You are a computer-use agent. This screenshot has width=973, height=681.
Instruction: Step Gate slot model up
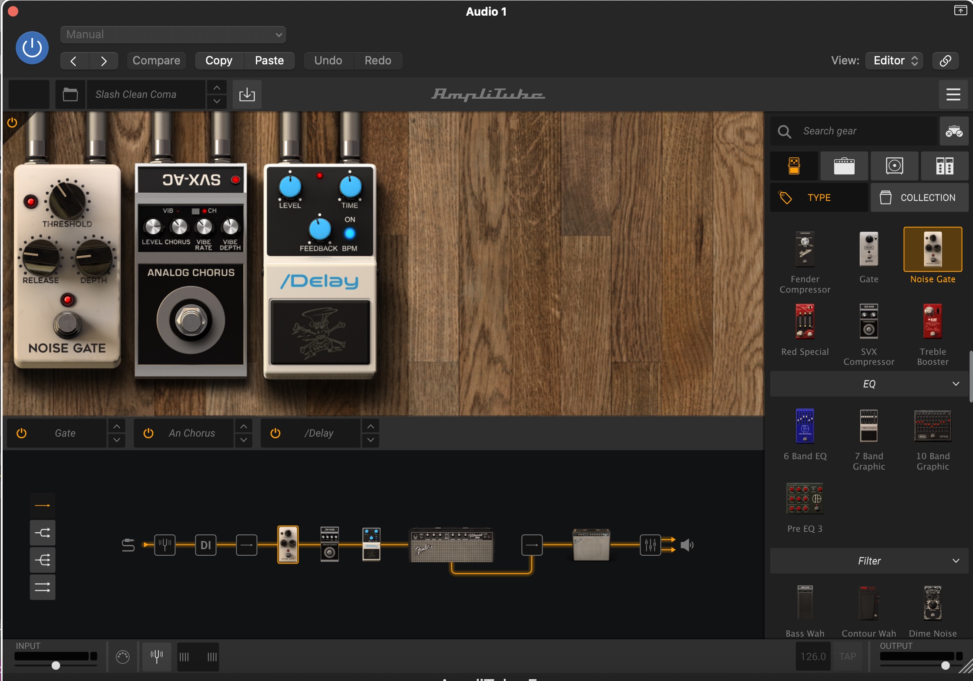tap(117, 427)
